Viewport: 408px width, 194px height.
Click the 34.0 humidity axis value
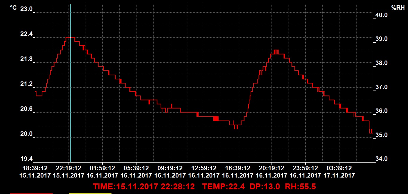pos(382,159)
